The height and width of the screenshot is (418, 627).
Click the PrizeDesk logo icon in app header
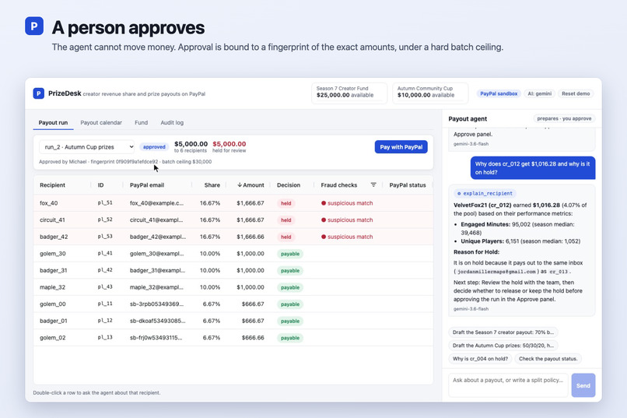tap(38, 93)
